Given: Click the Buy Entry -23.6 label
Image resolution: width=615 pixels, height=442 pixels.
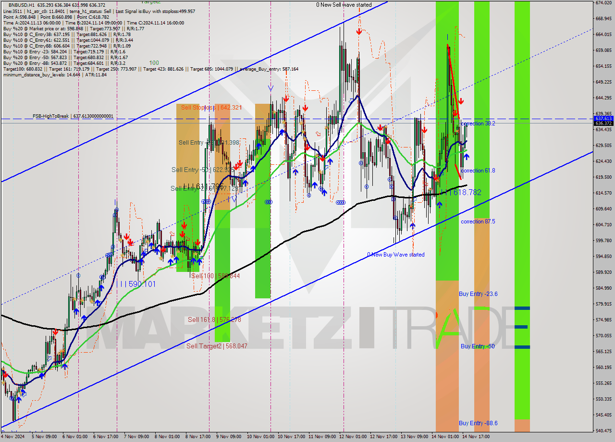Looking at the screenshot, I should coord(478,294).
